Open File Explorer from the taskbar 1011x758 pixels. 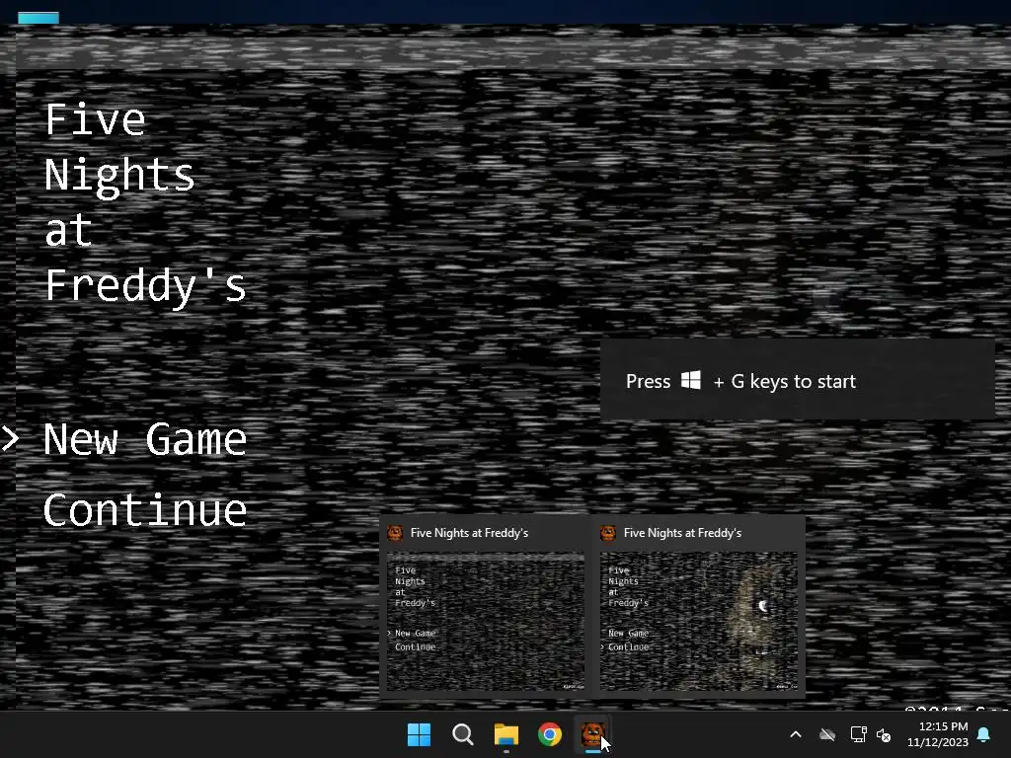tap(506, 734)
